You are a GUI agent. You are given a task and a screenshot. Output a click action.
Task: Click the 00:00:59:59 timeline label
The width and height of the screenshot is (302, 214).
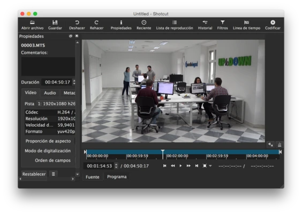[137, 156]
